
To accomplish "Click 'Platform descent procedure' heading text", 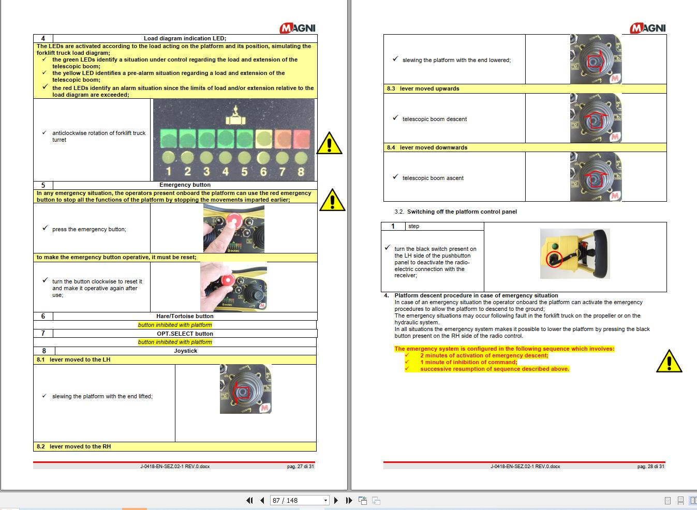I will click(x=476, y=295).
